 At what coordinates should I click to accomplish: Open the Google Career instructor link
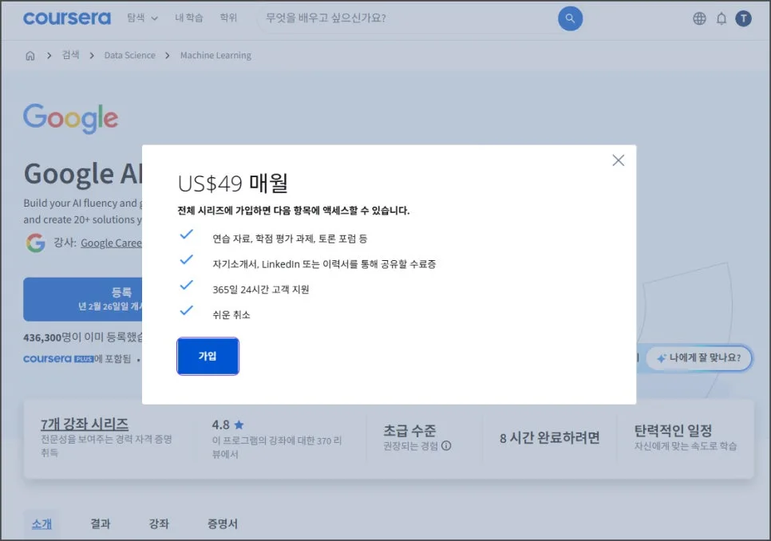point(111,243)
